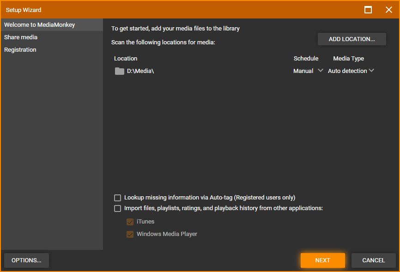The width and height of the screenshot is (400, 272).
Task: Close the Setup Wizard with the X icon
Action: click(388, 10)
